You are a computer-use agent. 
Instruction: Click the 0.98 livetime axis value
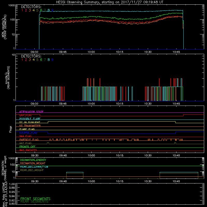[x=12, y=188]
